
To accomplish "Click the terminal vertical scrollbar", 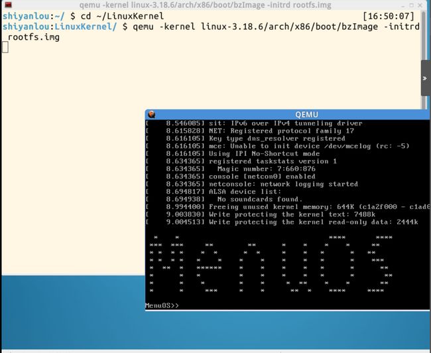I will tap(424, 59).
